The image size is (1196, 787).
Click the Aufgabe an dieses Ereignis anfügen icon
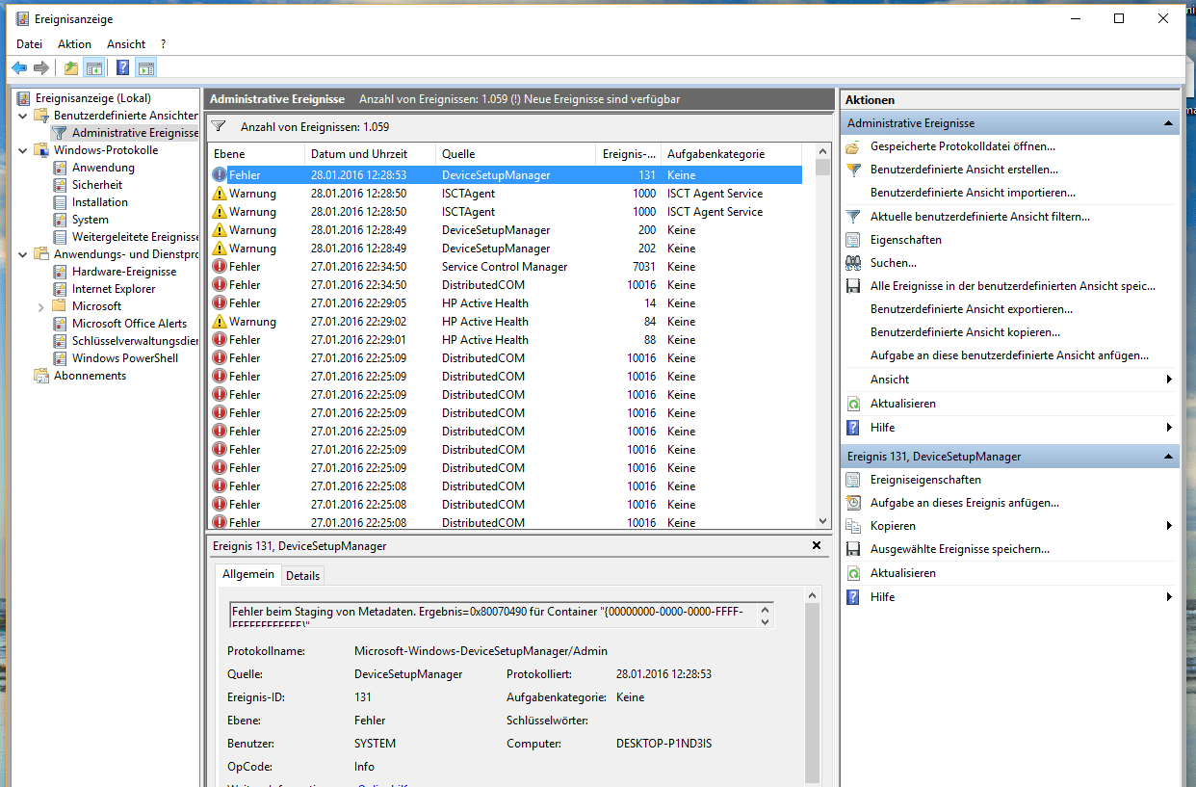click(x=852, y=503)
